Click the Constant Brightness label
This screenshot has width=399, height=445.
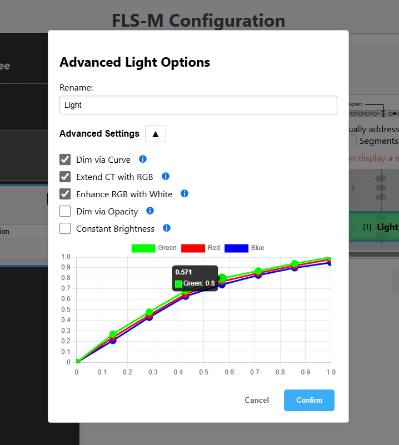pyautogui.click(x=115, y=229)
